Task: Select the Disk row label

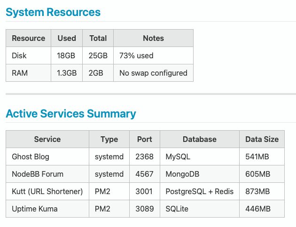Action: [19, 55]
